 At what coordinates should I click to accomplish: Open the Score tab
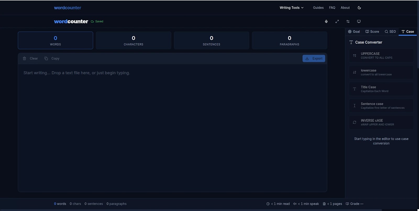pyautogui.click(x=372, y=32)
